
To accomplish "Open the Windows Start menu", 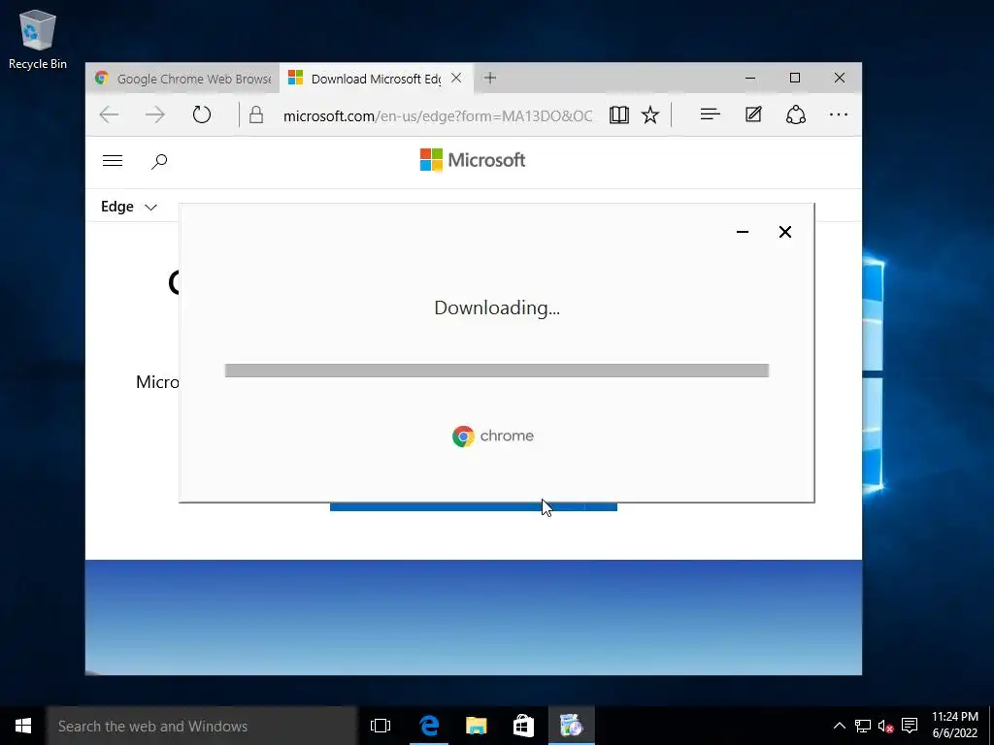I will coord(23,726).
